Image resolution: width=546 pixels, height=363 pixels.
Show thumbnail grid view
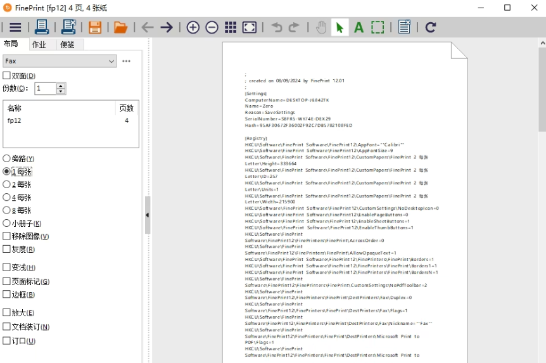pyautogui.click(x=231, y=27)
